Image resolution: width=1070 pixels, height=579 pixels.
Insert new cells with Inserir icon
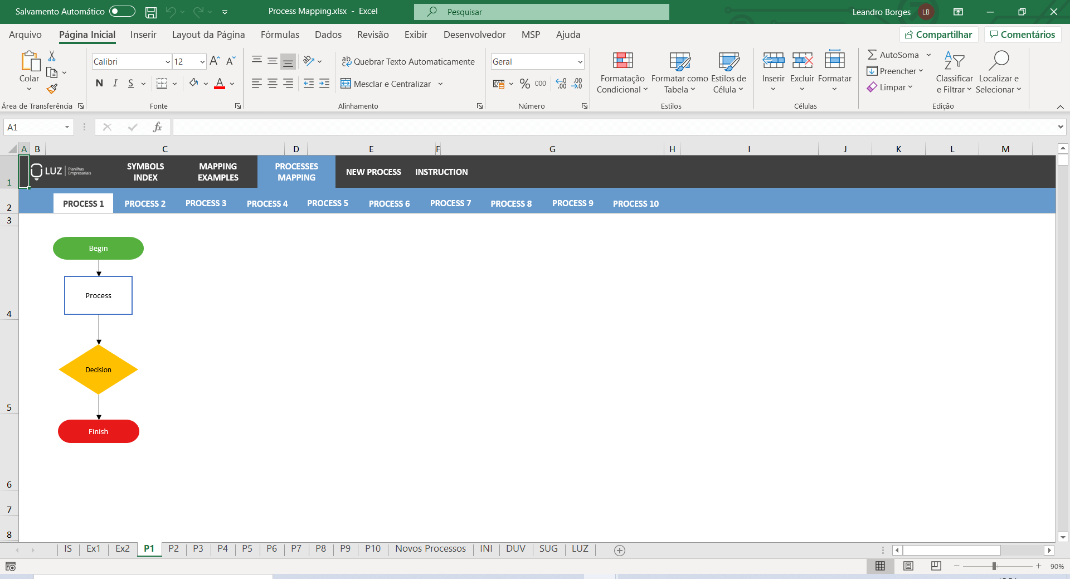click(773, 60)
